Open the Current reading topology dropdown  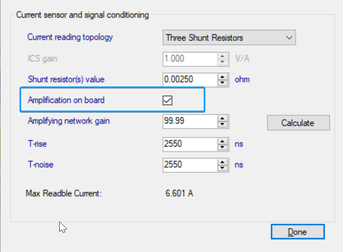(289, 38)
